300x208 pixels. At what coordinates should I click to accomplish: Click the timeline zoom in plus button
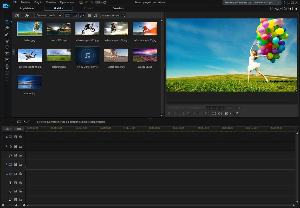[x=24, y=205]
